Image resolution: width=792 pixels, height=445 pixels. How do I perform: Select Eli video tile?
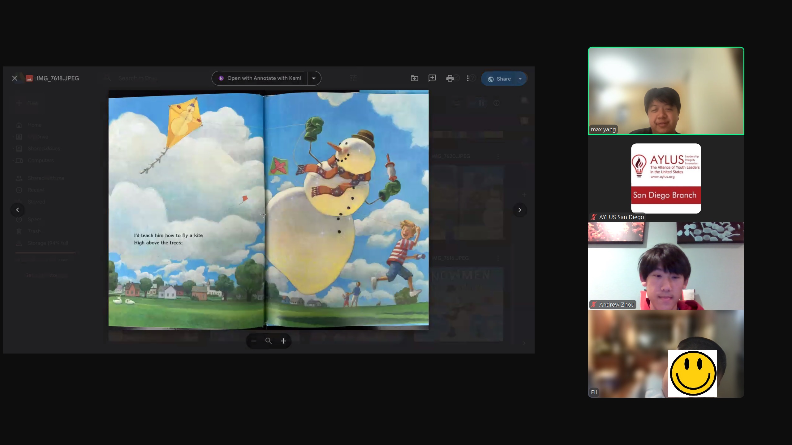pyautogui.click(x=666, y=354)
